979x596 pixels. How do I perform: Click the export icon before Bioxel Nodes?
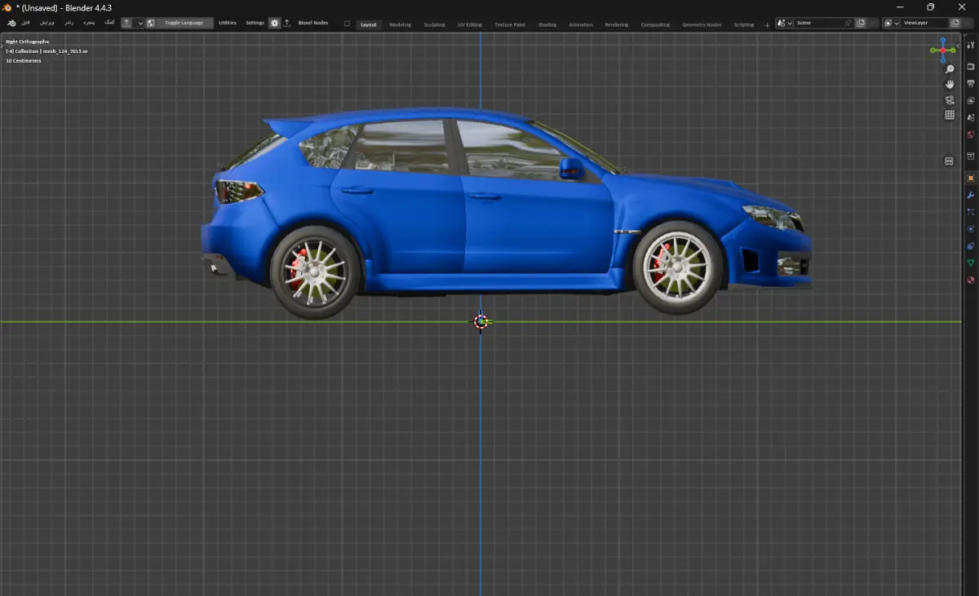click(287, 23)
